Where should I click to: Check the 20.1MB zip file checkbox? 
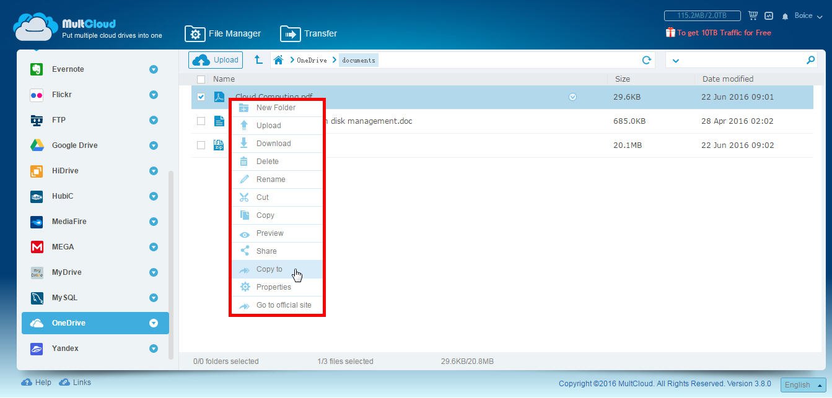tap(201, 145)
